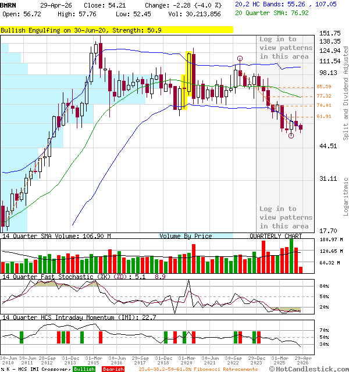
Task: Click the 85.39 Fibonacci level label
Action: tap(324, 87)
